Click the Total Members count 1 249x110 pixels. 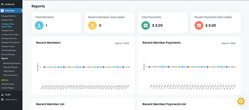coord(46,26)
